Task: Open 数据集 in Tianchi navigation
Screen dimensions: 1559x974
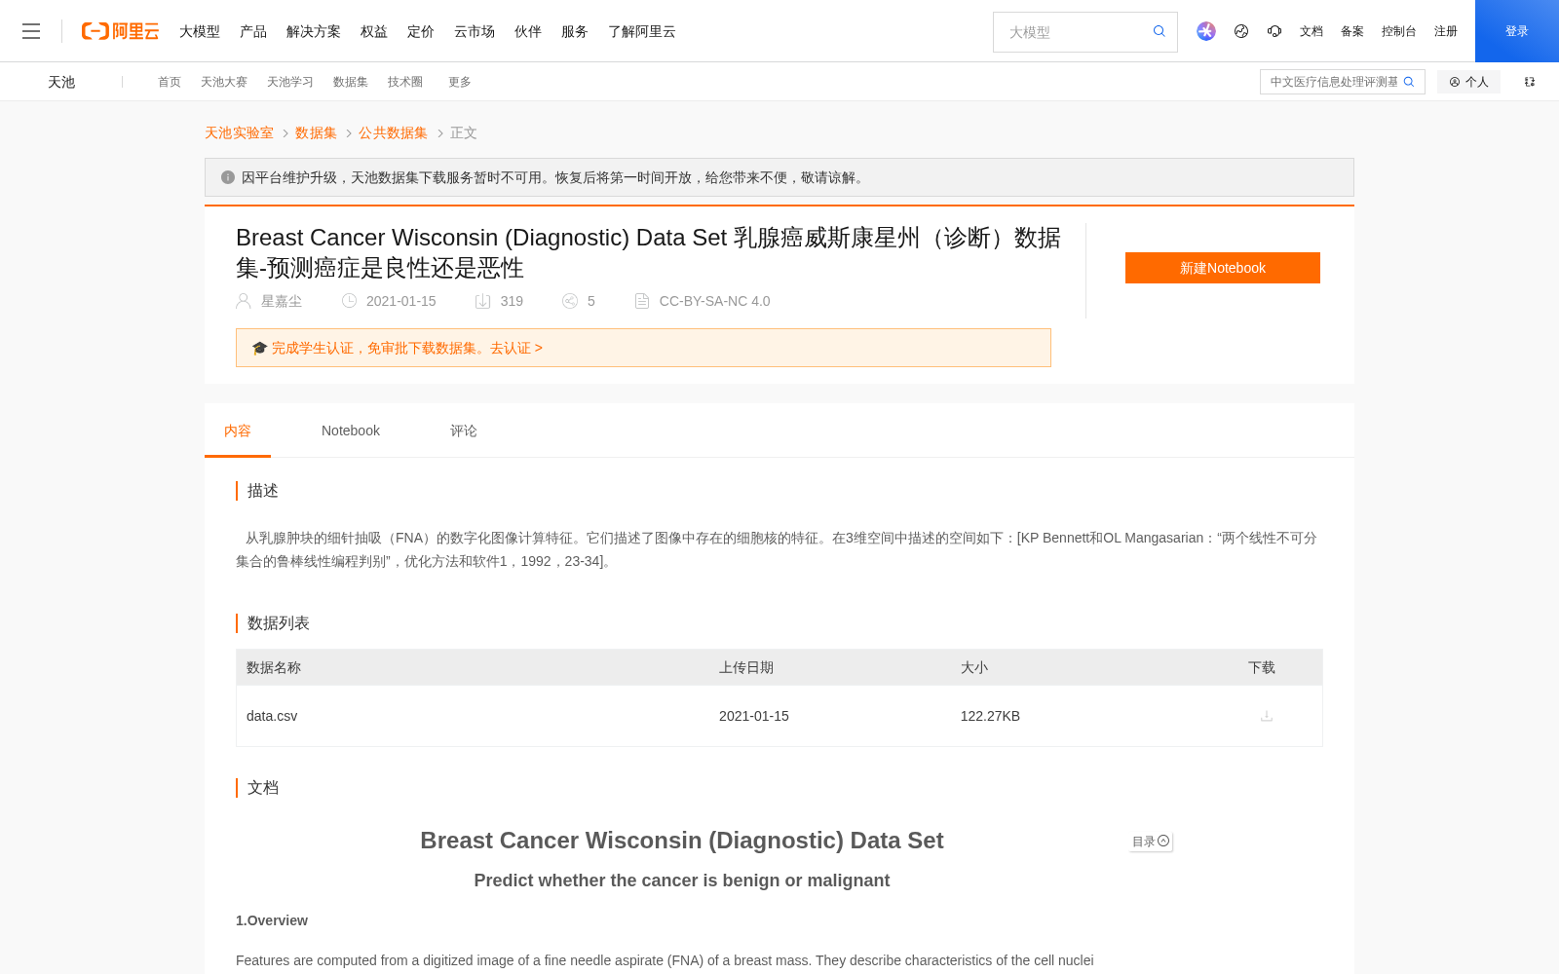Action: (x=351, y=82)
